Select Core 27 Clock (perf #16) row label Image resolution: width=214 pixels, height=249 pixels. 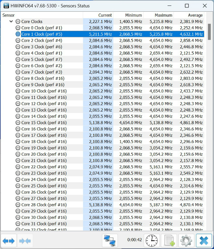[44, 198]
